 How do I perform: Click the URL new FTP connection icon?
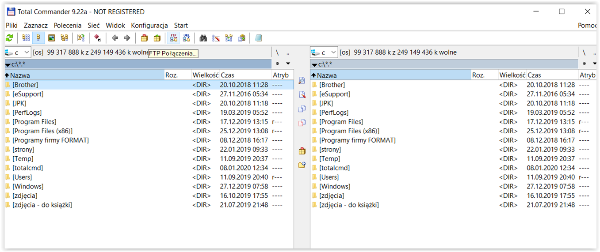(x=186, y=38)
